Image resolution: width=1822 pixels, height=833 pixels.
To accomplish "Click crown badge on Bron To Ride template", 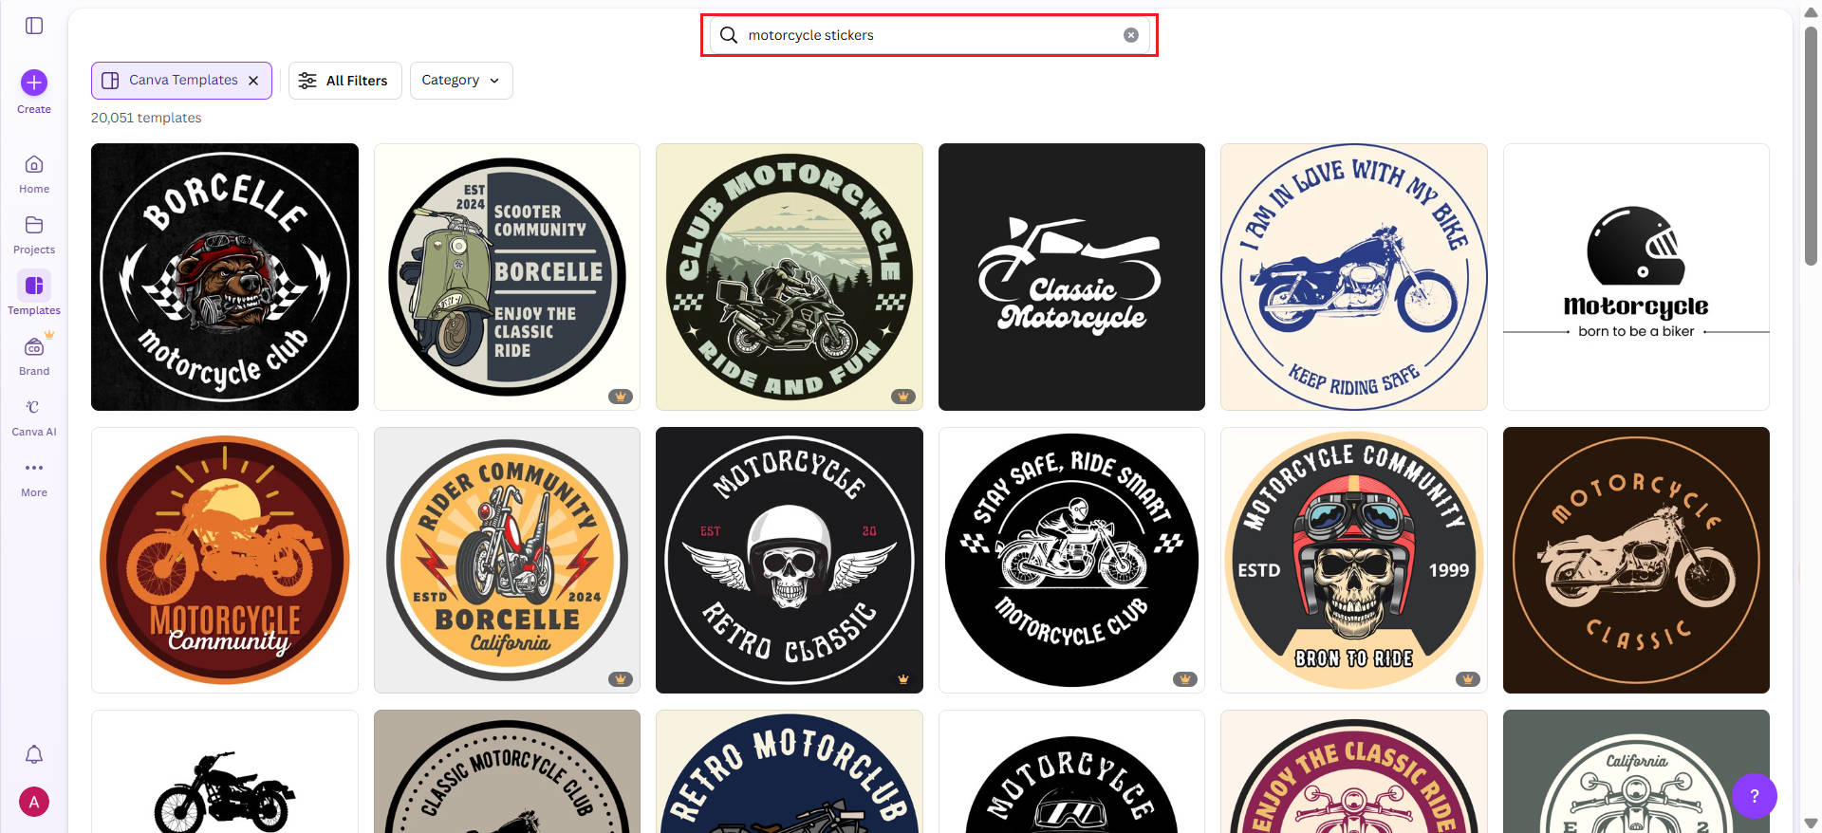I will coord(1467,679).
